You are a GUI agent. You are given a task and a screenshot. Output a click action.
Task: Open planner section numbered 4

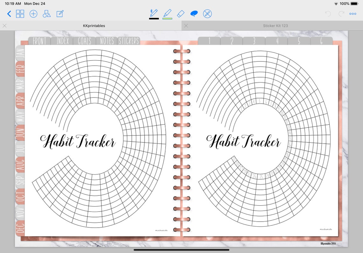coord(277,41)
